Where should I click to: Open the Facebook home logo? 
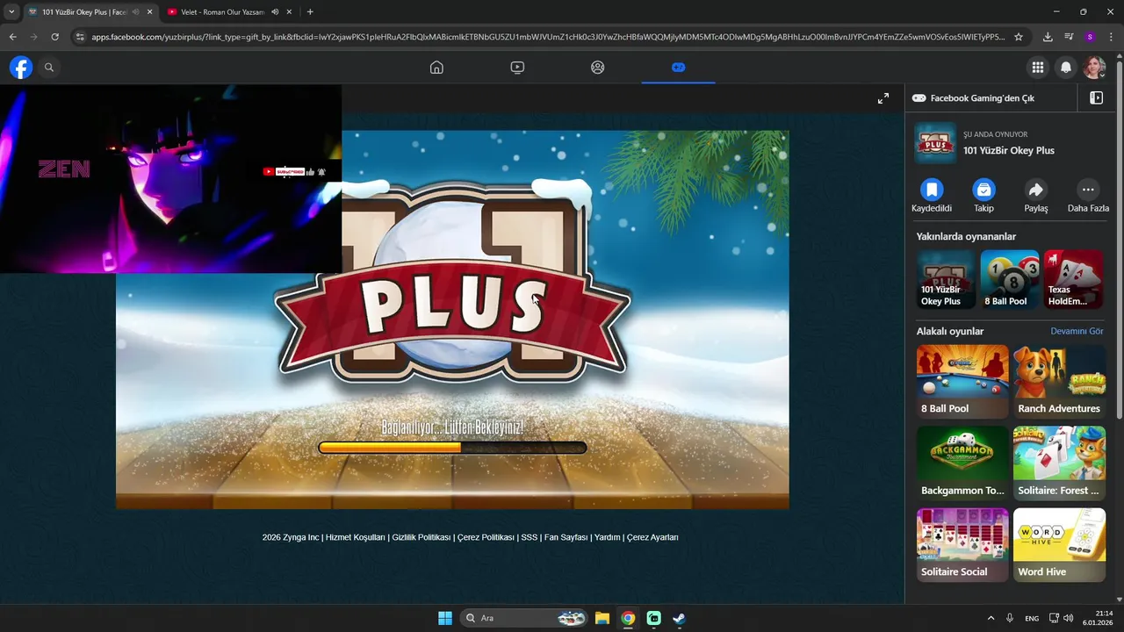click(21, 67)
